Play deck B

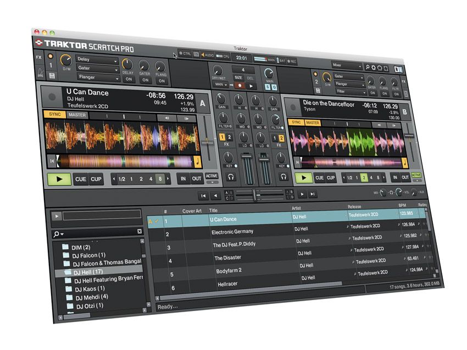pos(303,178)
